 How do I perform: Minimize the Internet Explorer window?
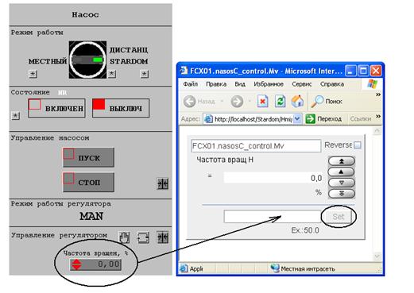[x=350, y=71]
